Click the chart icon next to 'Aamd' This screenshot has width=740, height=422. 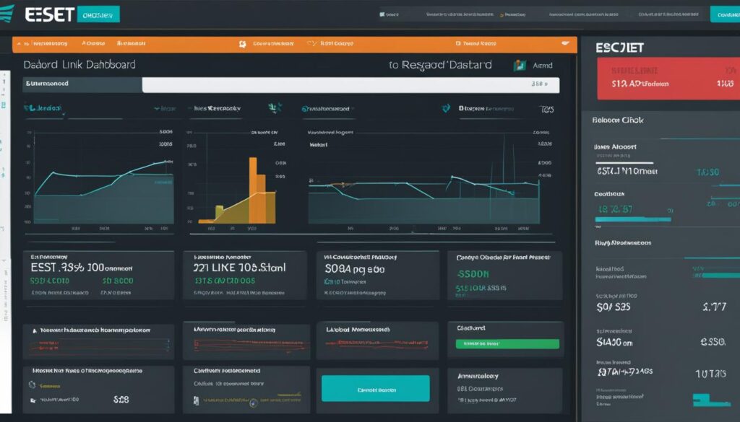pyautogui.click(x=520, y=66)
